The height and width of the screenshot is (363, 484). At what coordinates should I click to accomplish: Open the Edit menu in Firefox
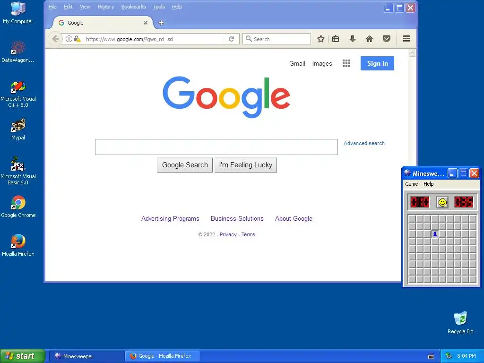point(68,7)
